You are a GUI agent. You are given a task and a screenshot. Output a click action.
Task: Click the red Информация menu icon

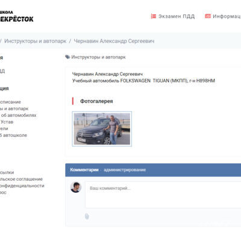click(x=208, y=16)
